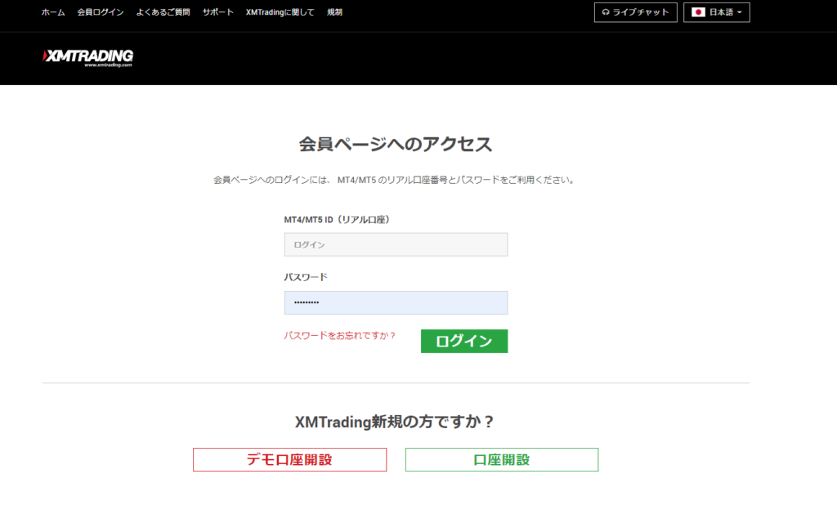Click パスワードをお忘れですか link

339,336
